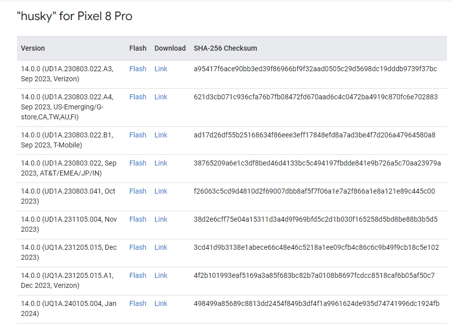This screenshot has width=452, height=326.
Task: Flash the UD1A.230803.022.A4 US-Emerging build
Action: tap(138, 97)
